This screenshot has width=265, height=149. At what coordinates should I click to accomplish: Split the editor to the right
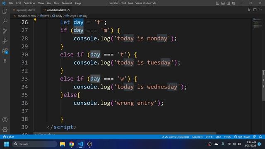(x=255, y=10)
